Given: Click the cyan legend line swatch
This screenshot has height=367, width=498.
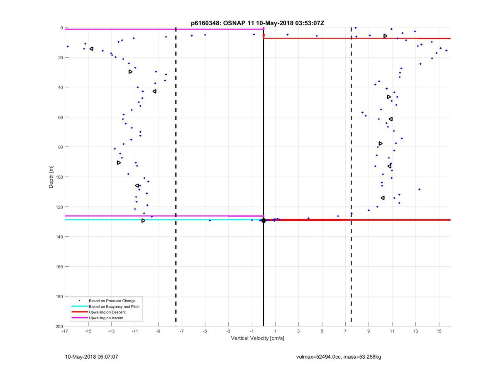Looking at the screenshot, I should coord(79,306).
